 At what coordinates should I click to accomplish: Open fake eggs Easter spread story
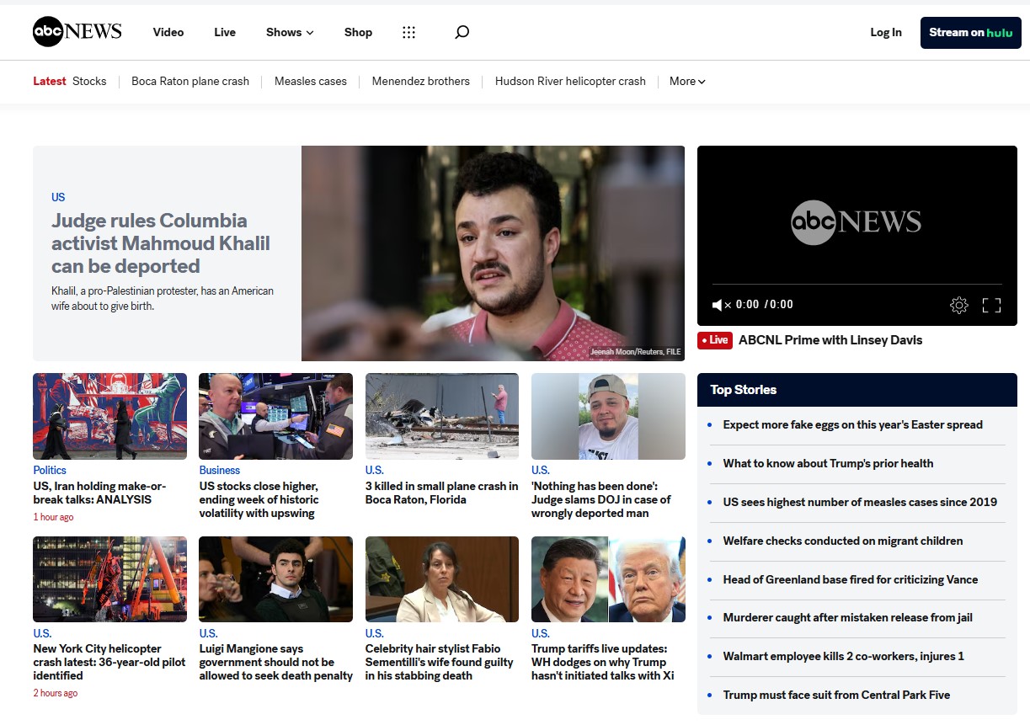pyautogui.click(x=852, y=424)
